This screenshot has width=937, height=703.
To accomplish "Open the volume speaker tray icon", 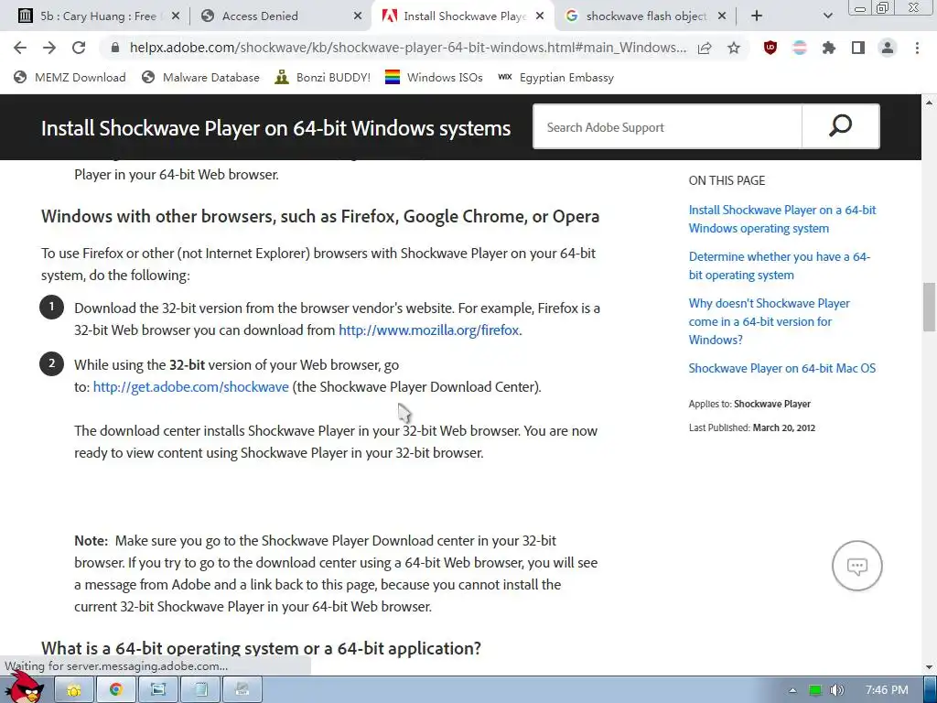I will [x=836, y=690].
